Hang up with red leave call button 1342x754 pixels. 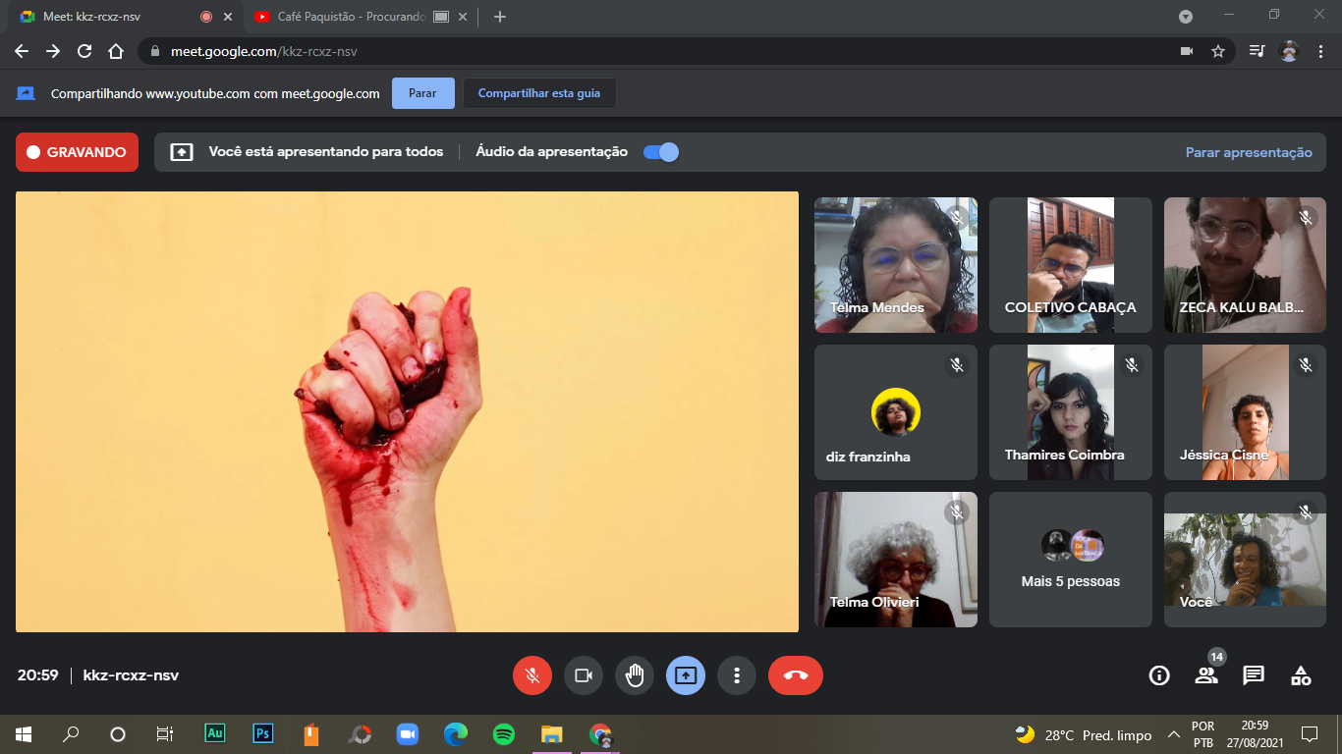coord(795,675)
